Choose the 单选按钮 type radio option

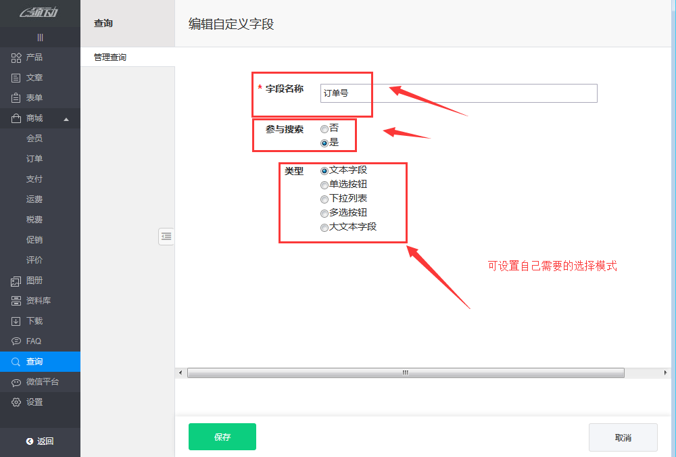click(324, 185)
